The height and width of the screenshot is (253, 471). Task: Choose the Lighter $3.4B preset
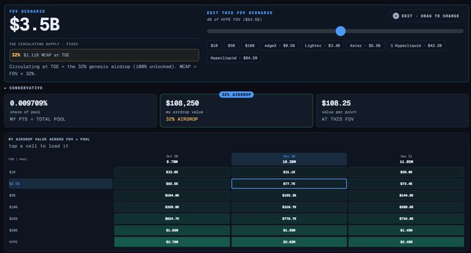(322, 46)
